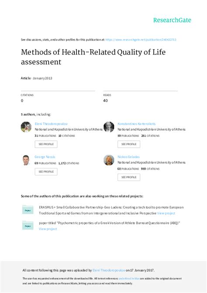Open uploader Eleni Theodoropoulou link in footer

coord(109,270)
